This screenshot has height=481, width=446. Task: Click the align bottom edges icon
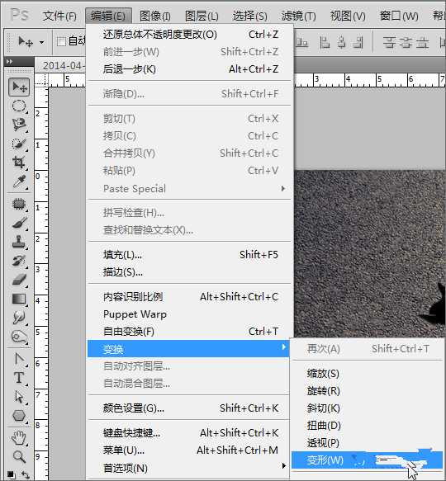[301, 42]
